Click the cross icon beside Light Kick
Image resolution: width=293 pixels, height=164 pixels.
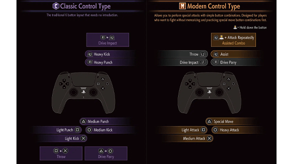[x=83, y=138]
